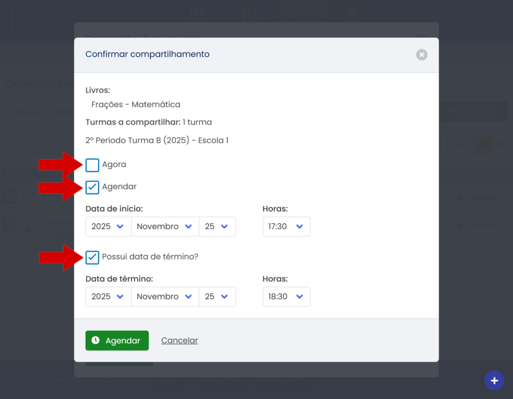Open the start date year dropdown
This screenshot has height=399, width=513.
(x=108, y=226)
